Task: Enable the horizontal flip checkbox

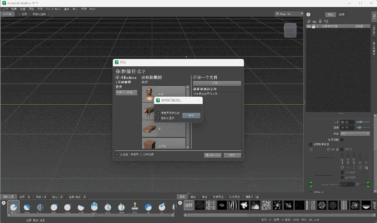Action: coord(342,172)
